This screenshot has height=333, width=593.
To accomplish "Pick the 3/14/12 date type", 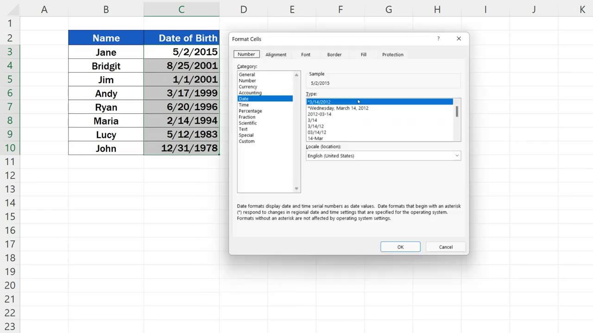I will coord(379,126).
